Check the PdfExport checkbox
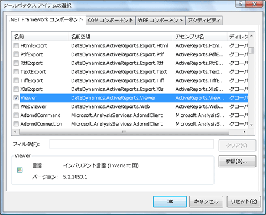The image size is (266, 215). (x=16, y=54)
